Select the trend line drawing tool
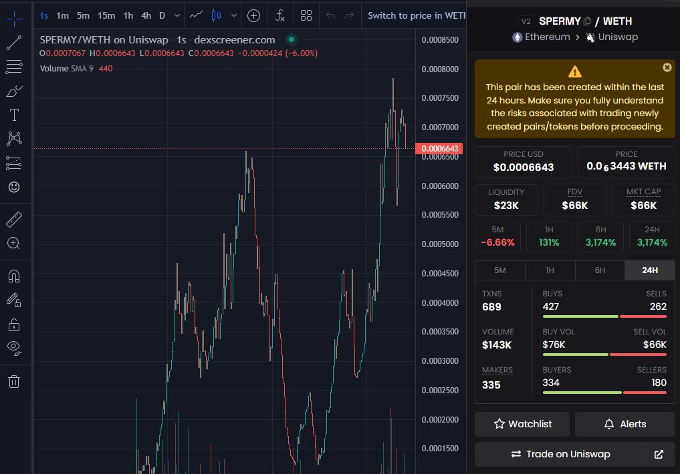The height and width of the screenshot is (474, 680). pos(14,43)
